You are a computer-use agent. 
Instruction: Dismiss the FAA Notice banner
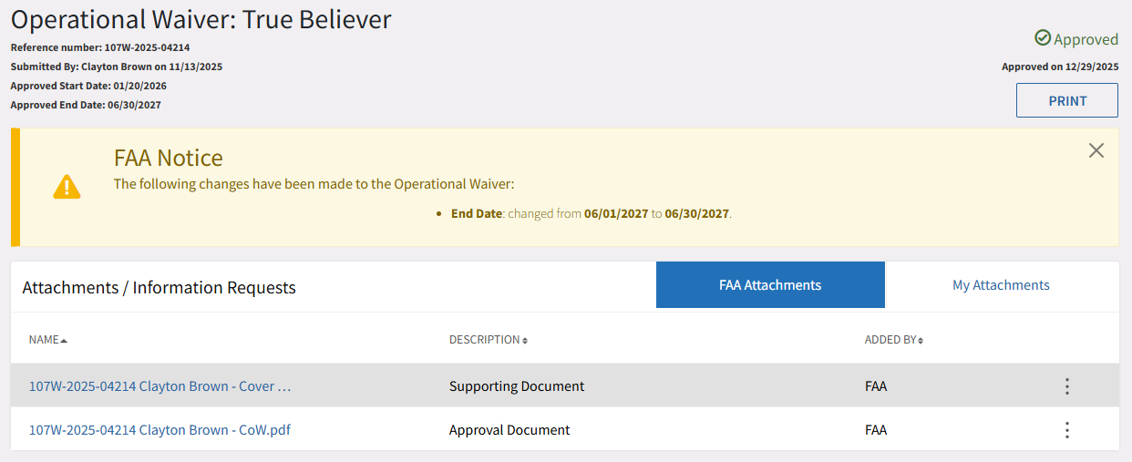1096,150
